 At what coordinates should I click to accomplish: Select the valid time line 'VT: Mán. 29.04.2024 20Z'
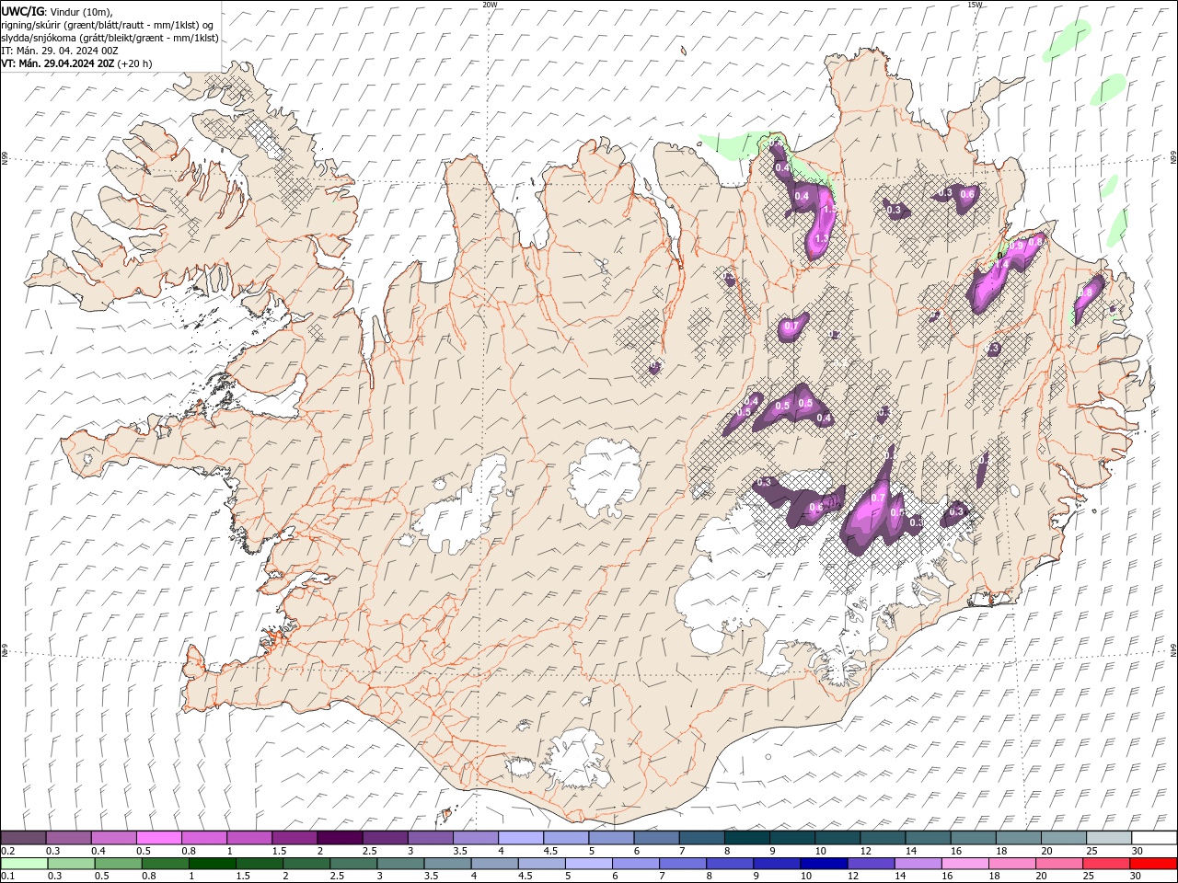tap(57, 63)
